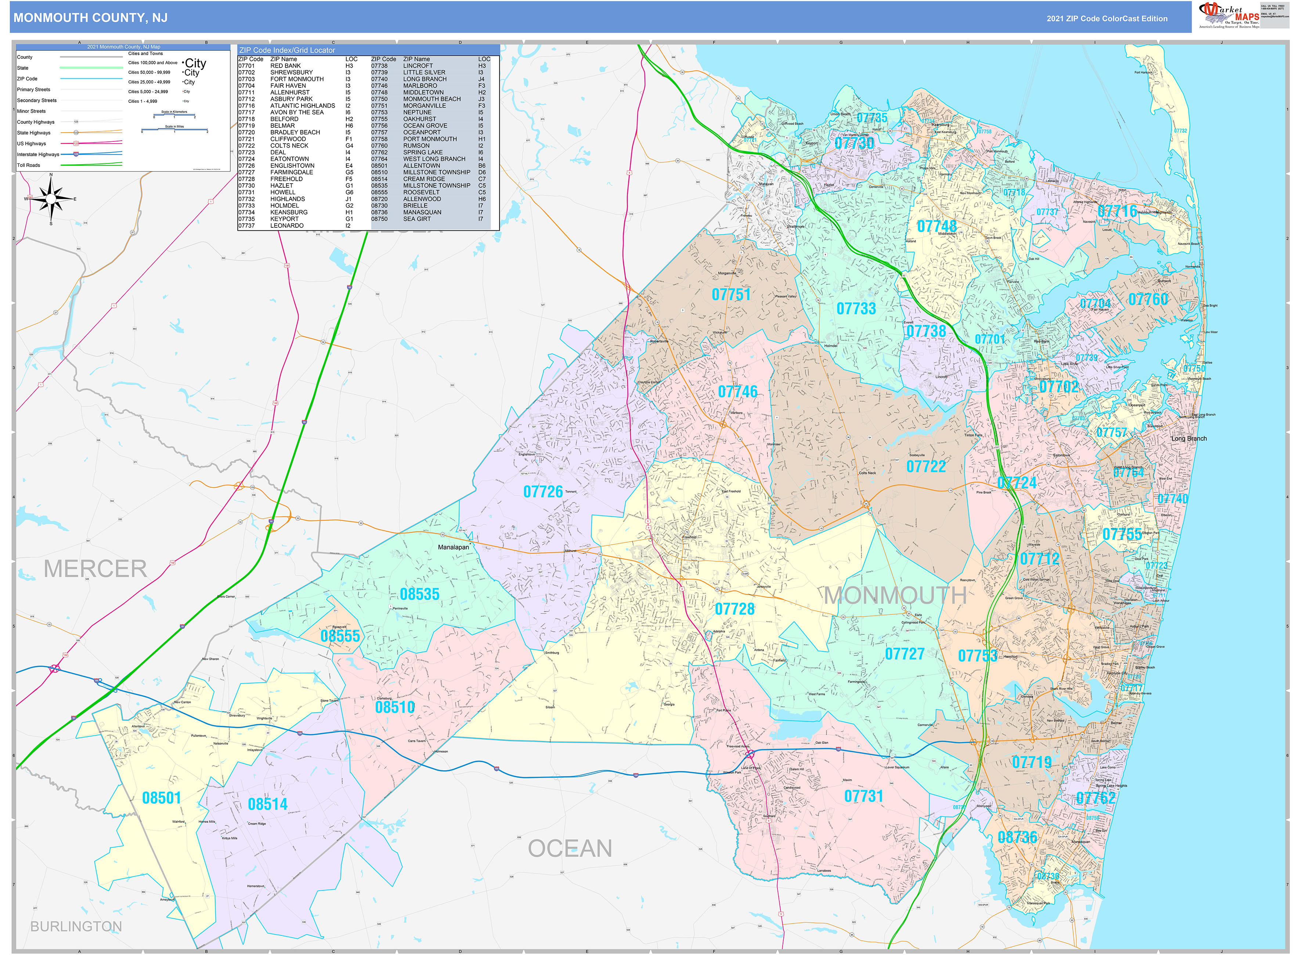
Task: Click blue '08736' ZIP label on map
Action: click(1017, 837)
